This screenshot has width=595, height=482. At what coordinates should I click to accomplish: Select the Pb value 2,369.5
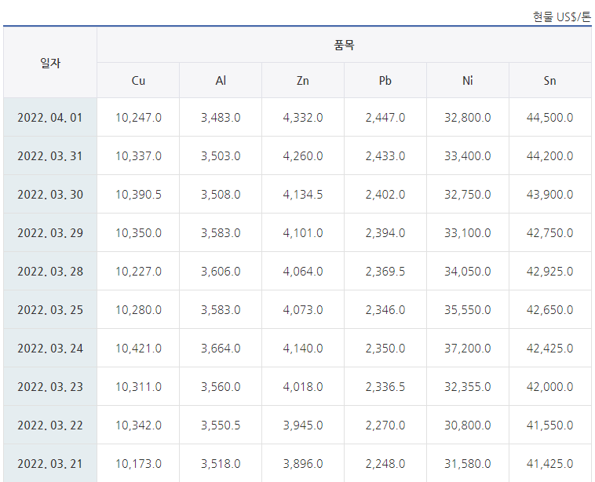point(385,272)
